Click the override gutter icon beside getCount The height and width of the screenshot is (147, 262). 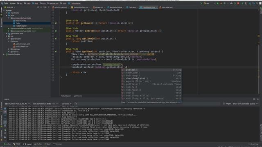coord(56,23)
